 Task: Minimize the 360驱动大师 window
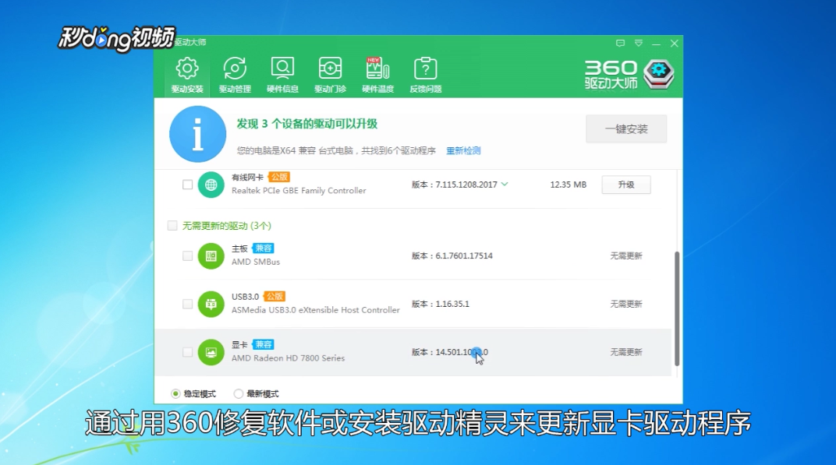657,44
